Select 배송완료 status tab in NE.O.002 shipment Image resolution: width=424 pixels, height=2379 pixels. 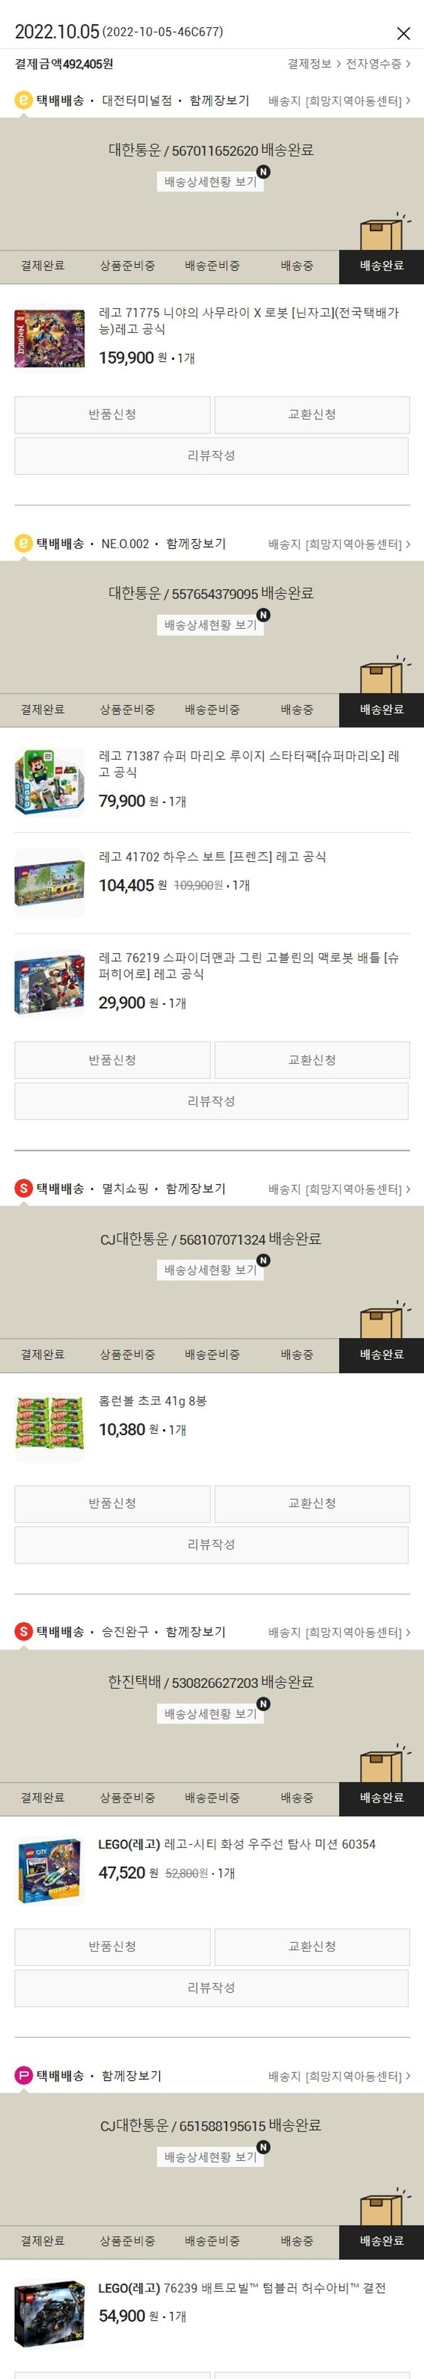click(382, 709)
